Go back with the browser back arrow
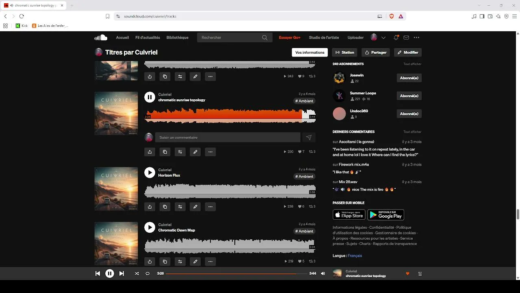Viewport: 520px width, 293px height. point(5,16)
